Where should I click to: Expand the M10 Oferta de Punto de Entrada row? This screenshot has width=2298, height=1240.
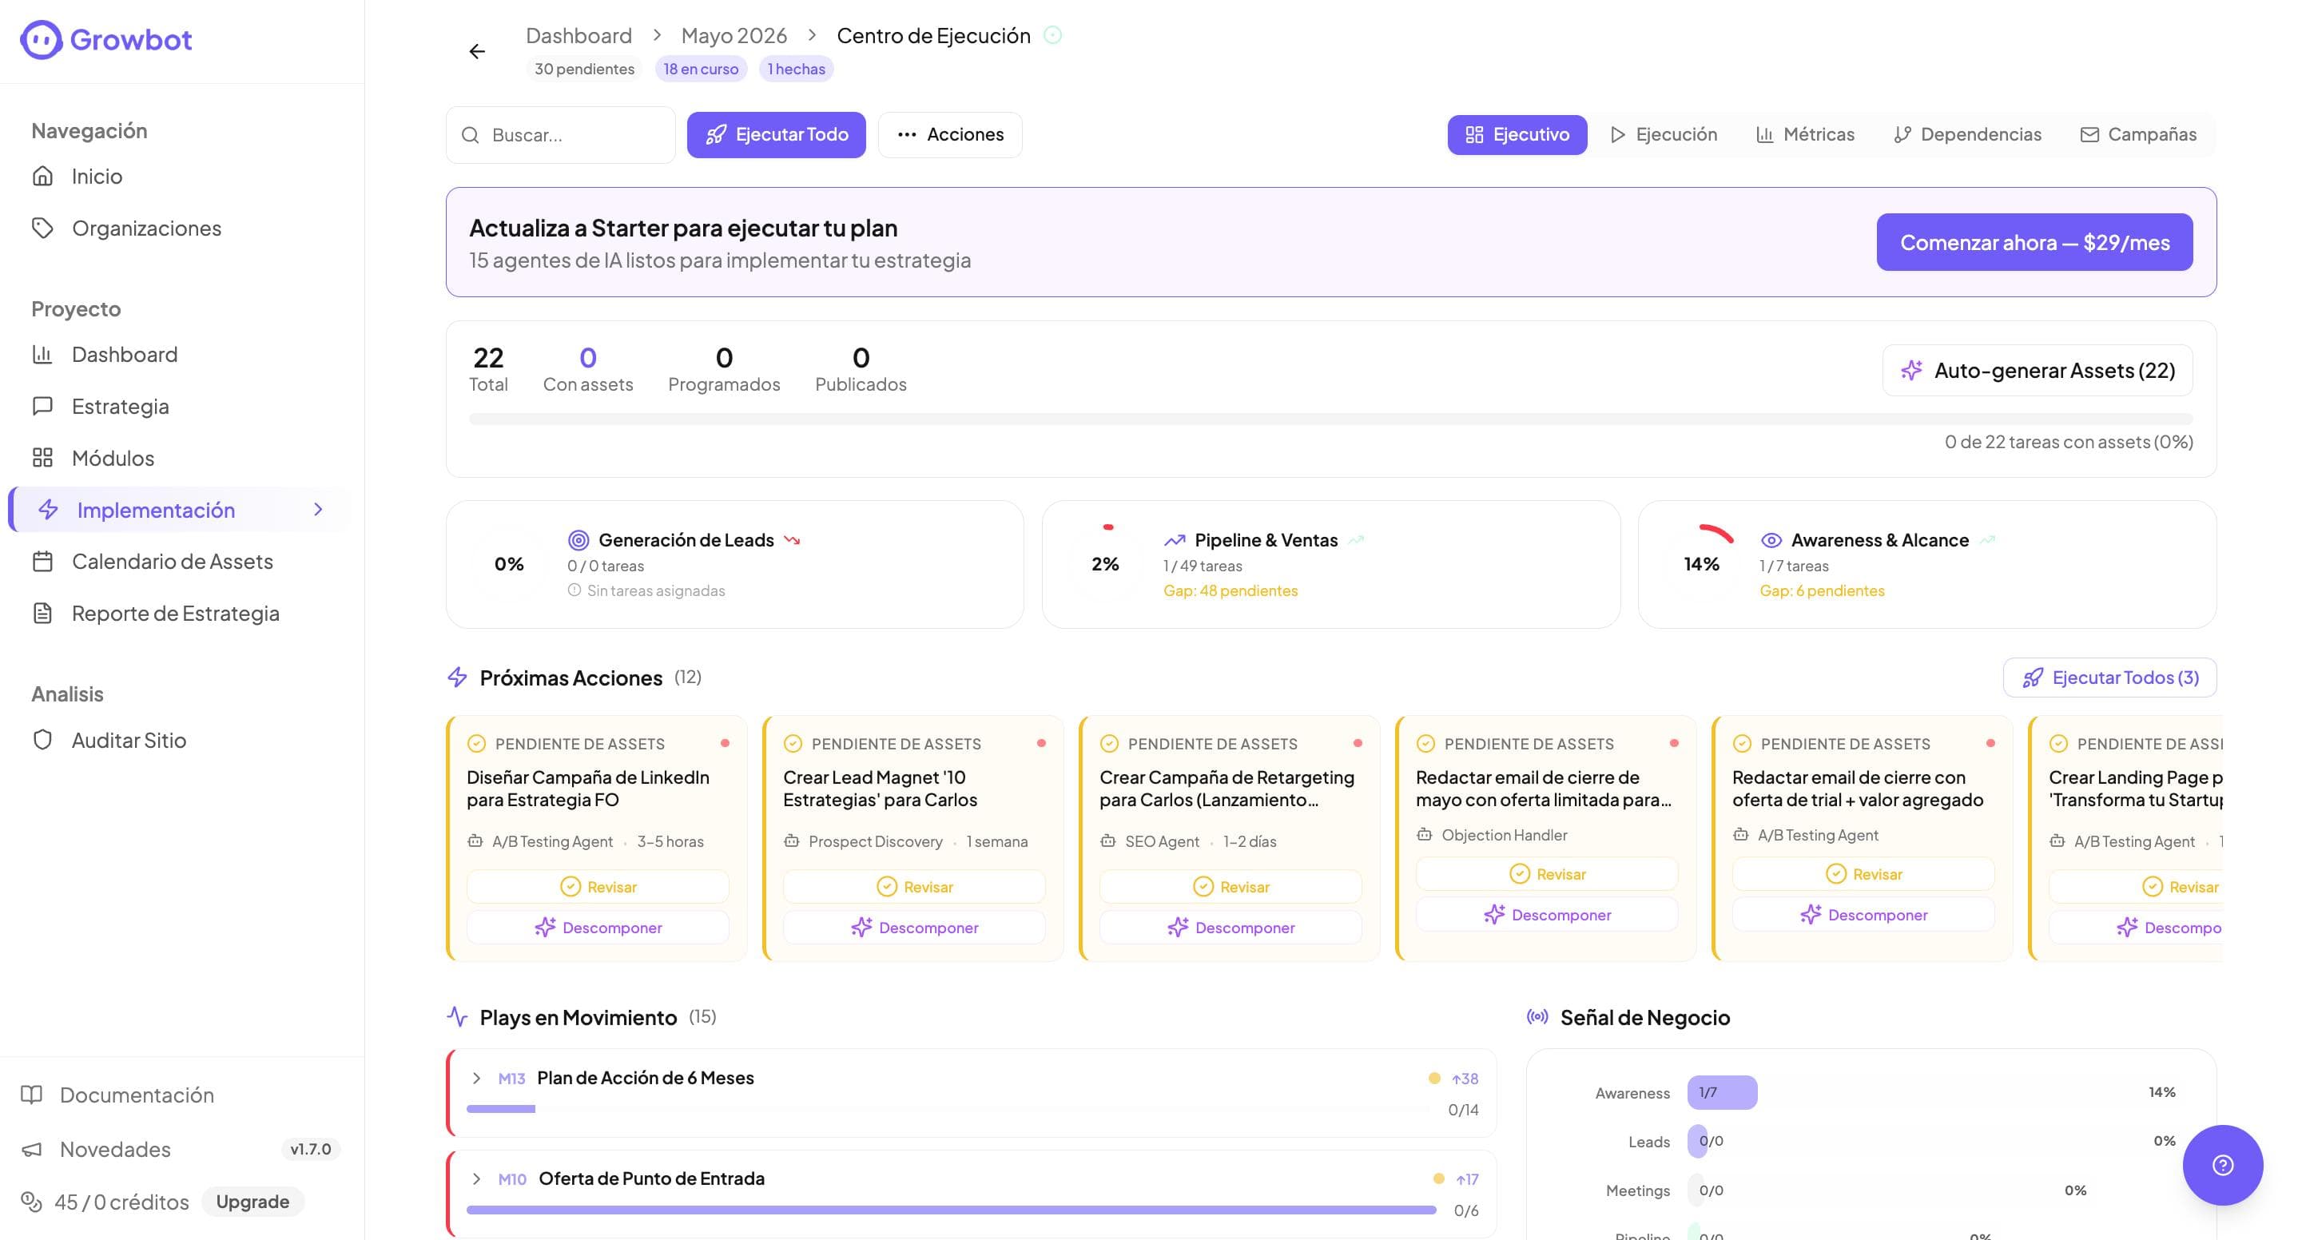pyautogui.click(x=476, y=1178)
